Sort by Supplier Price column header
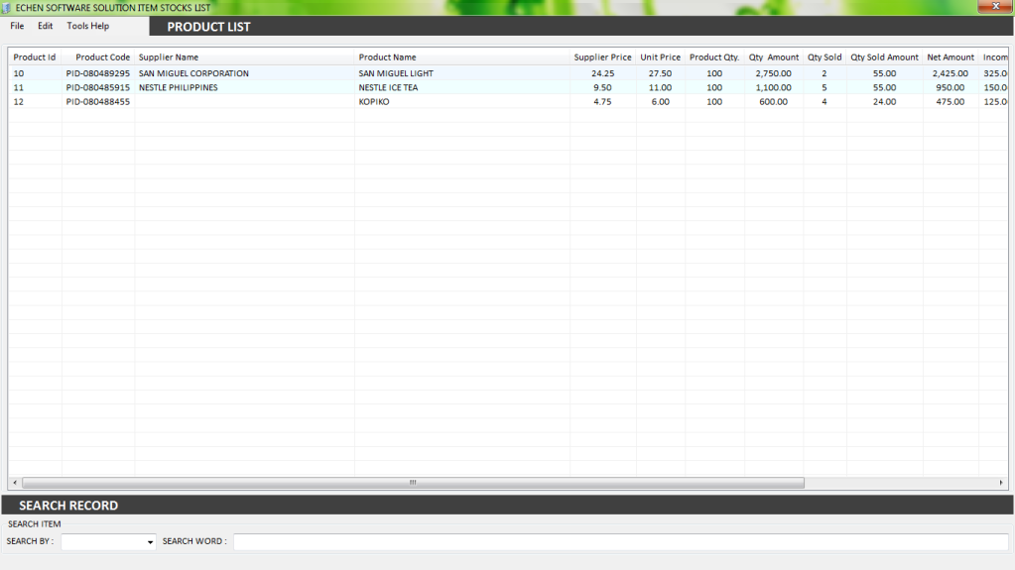Viewport: 1015px width, 570px height. (x=602, y=57)
